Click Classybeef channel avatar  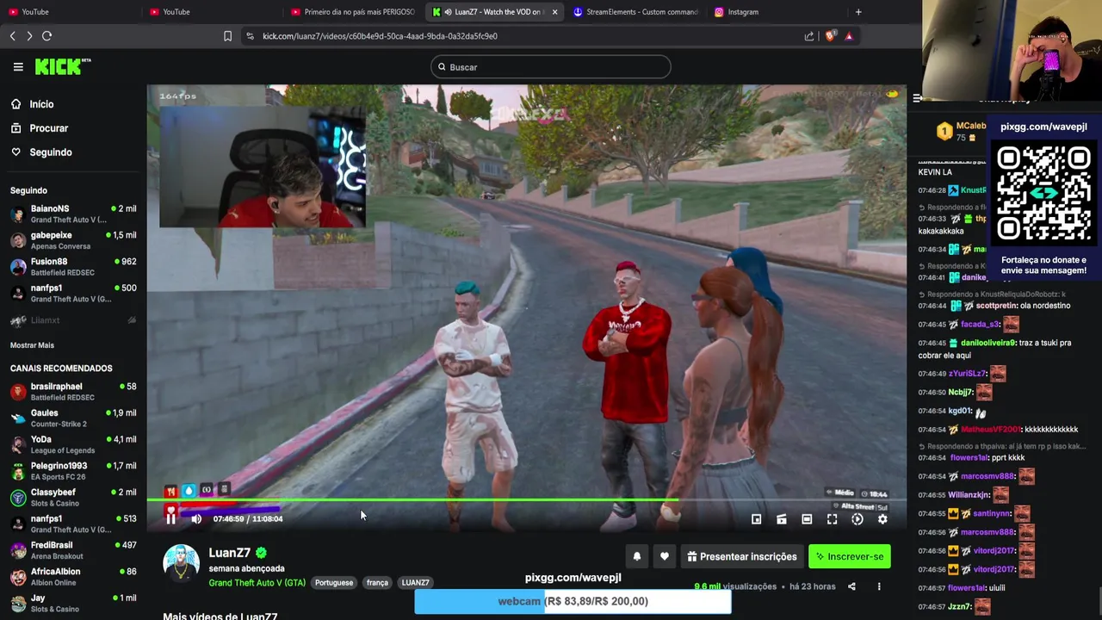tap(18, 498)
